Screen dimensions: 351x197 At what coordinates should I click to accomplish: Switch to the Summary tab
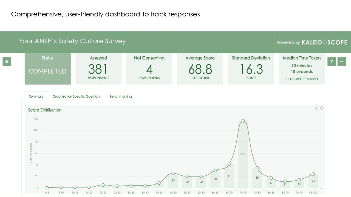pyautogui.click(x=36, y=96)
